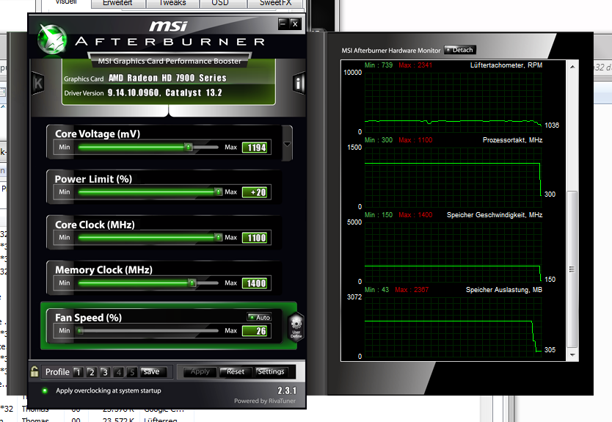Screen dimensions: 612x422
Task: Click the Power Limit slider handle
Action: [x=219, y=192]
